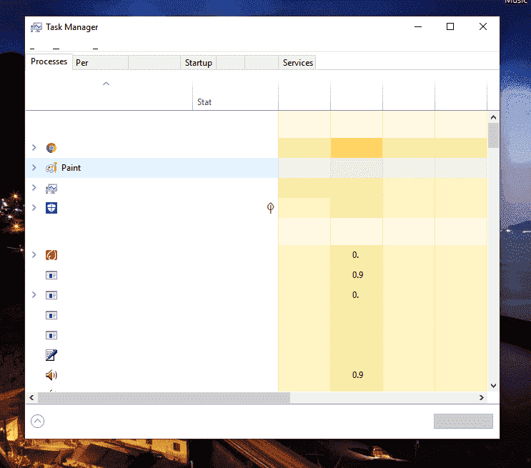Click the darkest yellow cell in browser row
The height and width of the screenshot is (468, 531).
coord(357,148)
